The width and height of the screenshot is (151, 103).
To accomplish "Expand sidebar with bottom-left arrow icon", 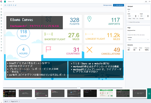I will pos(1,102).
